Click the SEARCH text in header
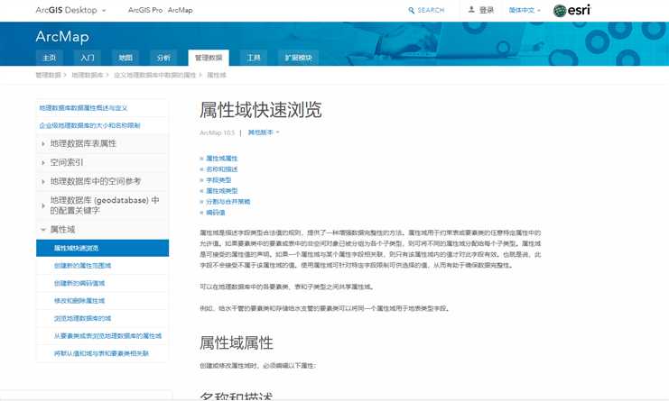669x401 pixels. (431, 10)
